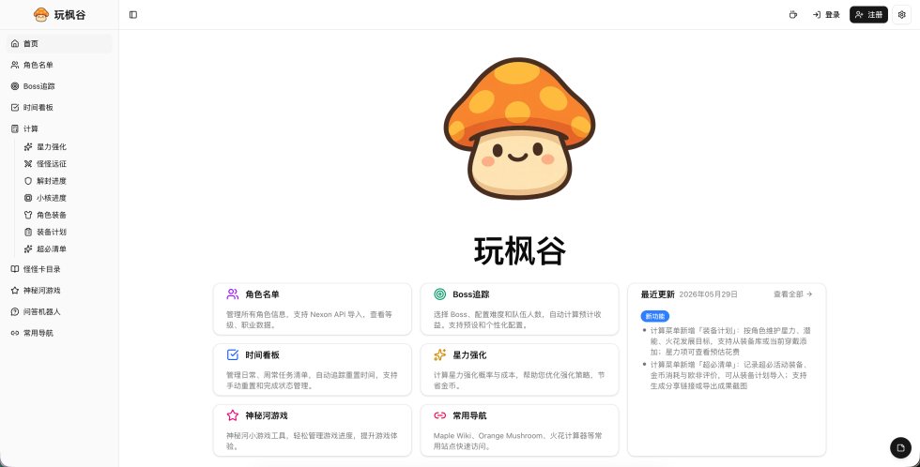
Task: Click the mushroom logo in the sidebar header
Action: (41, 15)
